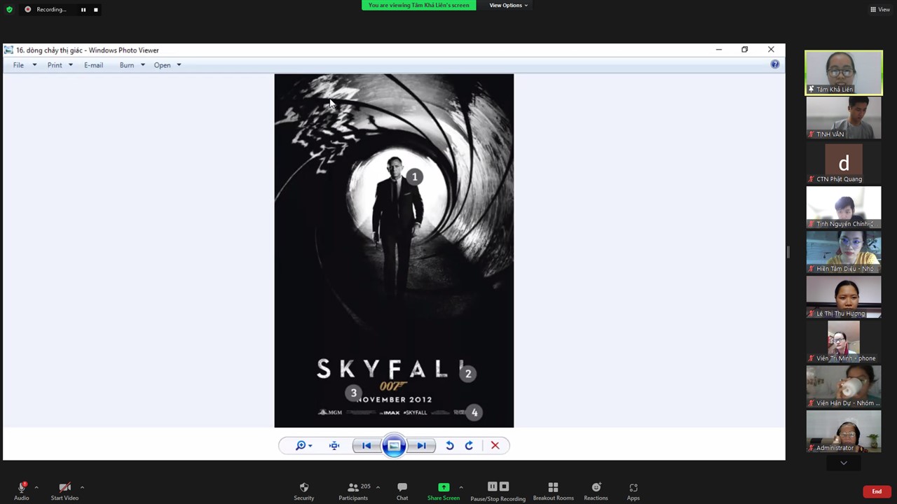Expand video settings caret next to Start Video
The height and width of the screenshot is (504, 897).
click(x=82, y=487)
